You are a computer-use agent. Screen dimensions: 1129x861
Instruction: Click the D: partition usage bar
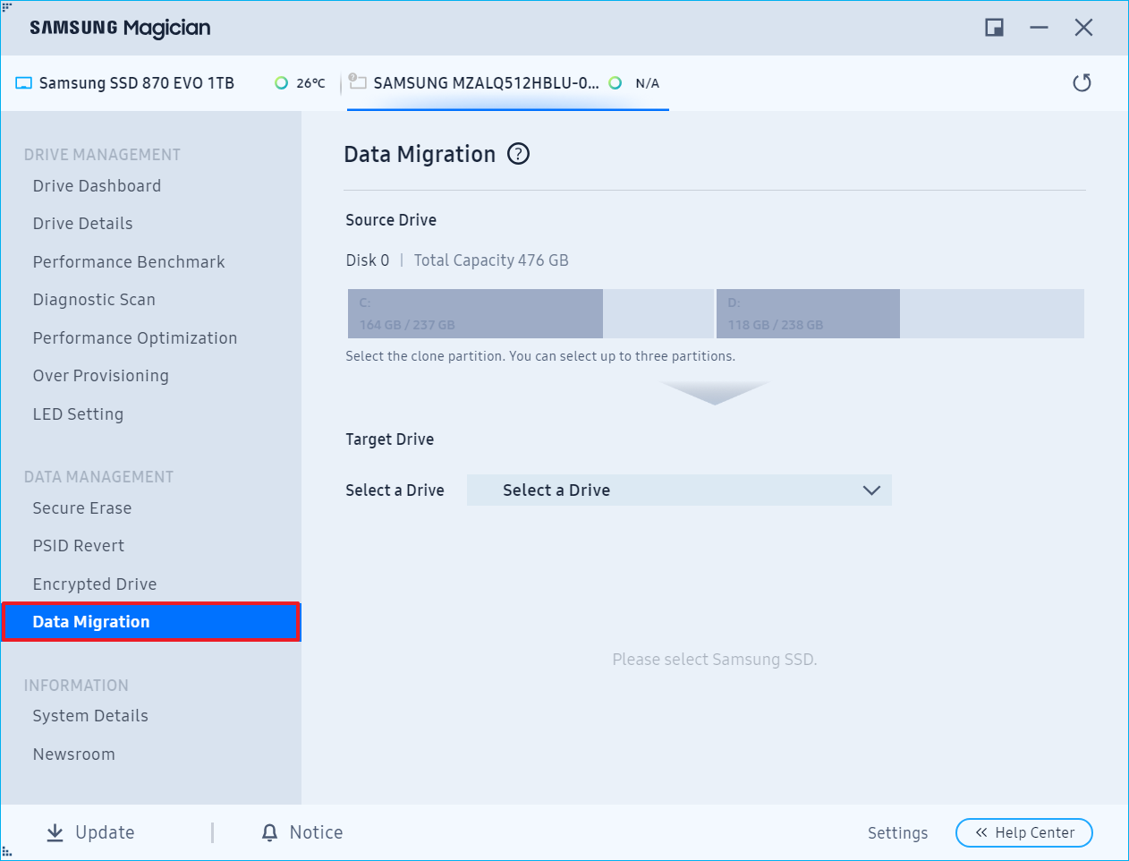pyautogui.click(x=808, y=313)
